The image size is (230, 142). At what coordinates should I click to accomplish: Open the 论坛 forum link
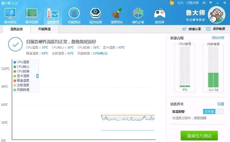tap(180, 3)
